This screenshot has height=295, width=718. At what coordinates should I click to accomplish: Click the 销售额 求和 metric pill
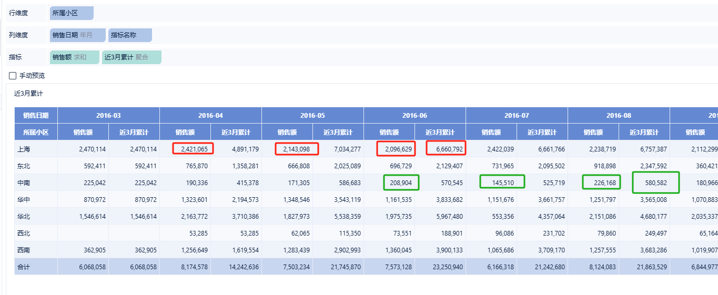[x=74, y=57]
